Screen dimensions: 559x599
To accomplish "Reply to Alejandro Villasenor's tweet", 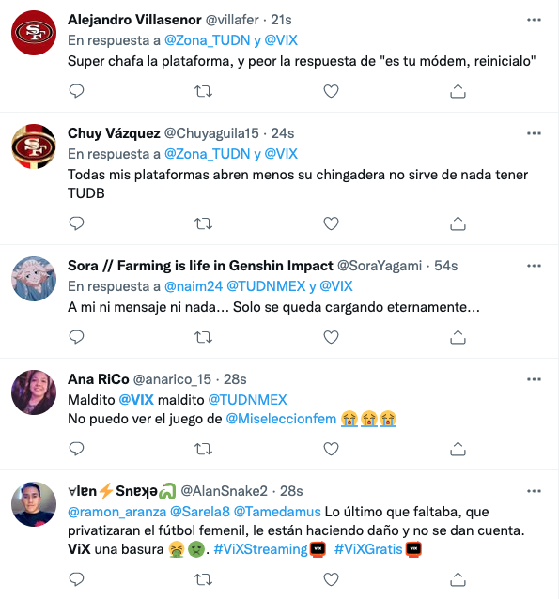I will point(76,91).
